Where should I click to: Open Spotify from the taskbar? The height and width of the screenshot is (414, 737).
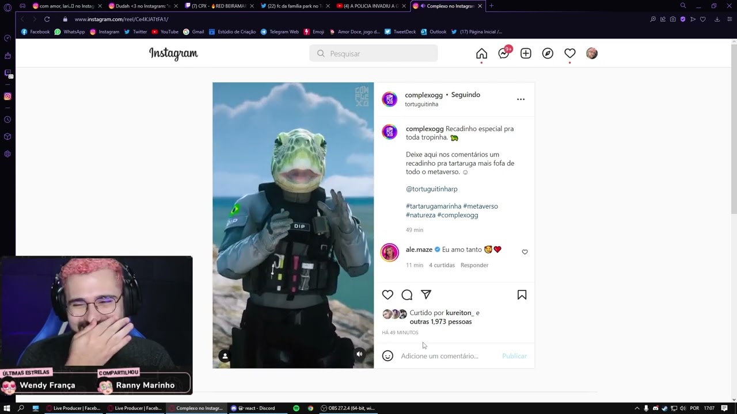tap(296, 408)
